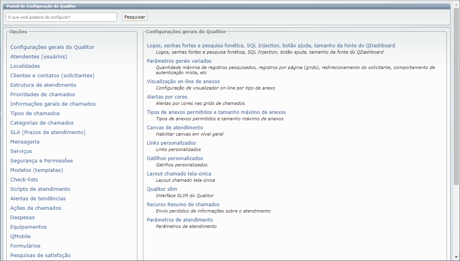Open Segurança e Permissões option
The image size is (460, 261).
point(42,160)
